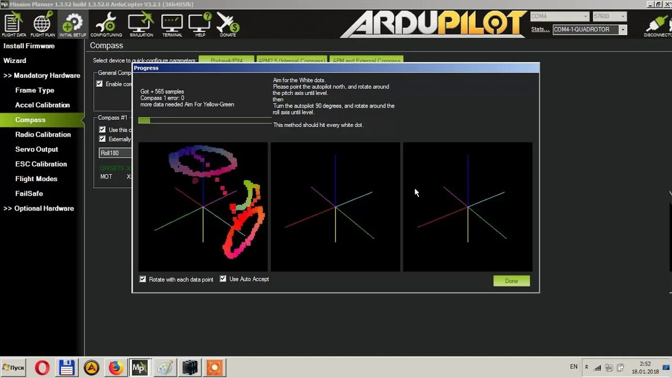
Task: Open the floppy disk taskbar application
Action: (67, 367)
